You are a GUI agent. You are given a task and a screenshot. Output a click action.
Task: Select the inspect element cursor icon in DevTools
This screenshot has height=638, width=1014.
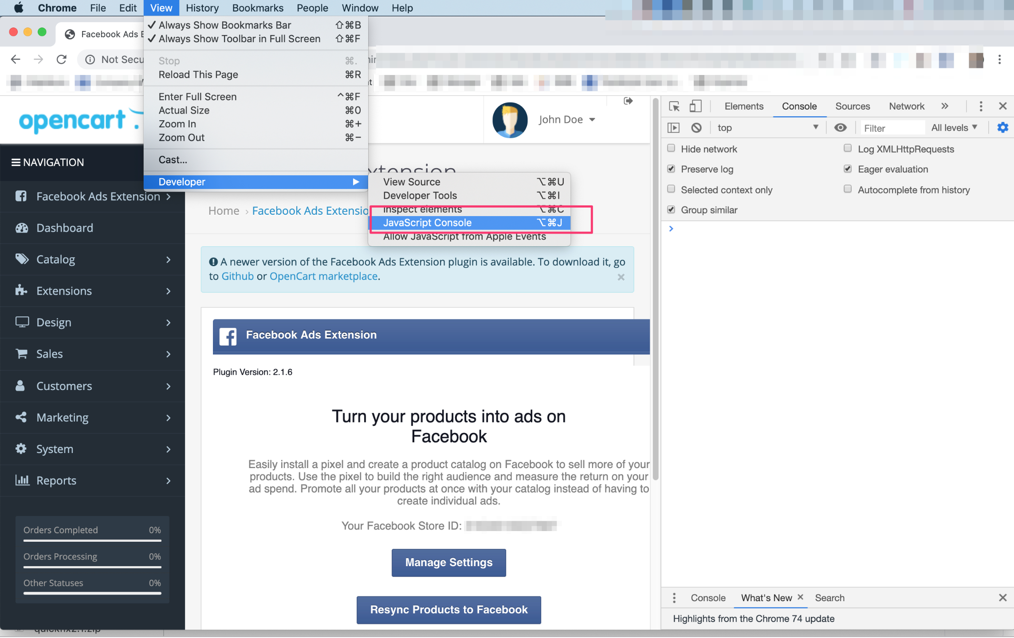[x=674, y=106]
